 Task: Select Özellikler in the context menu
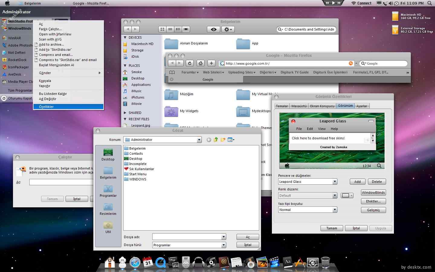click(x=69, y=107)
